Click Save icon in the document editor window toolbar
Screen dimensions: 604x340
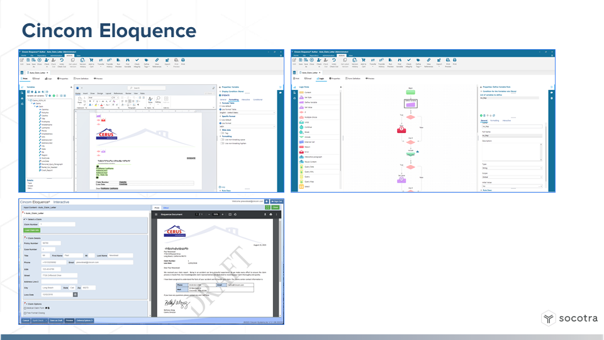click(28, 62)
